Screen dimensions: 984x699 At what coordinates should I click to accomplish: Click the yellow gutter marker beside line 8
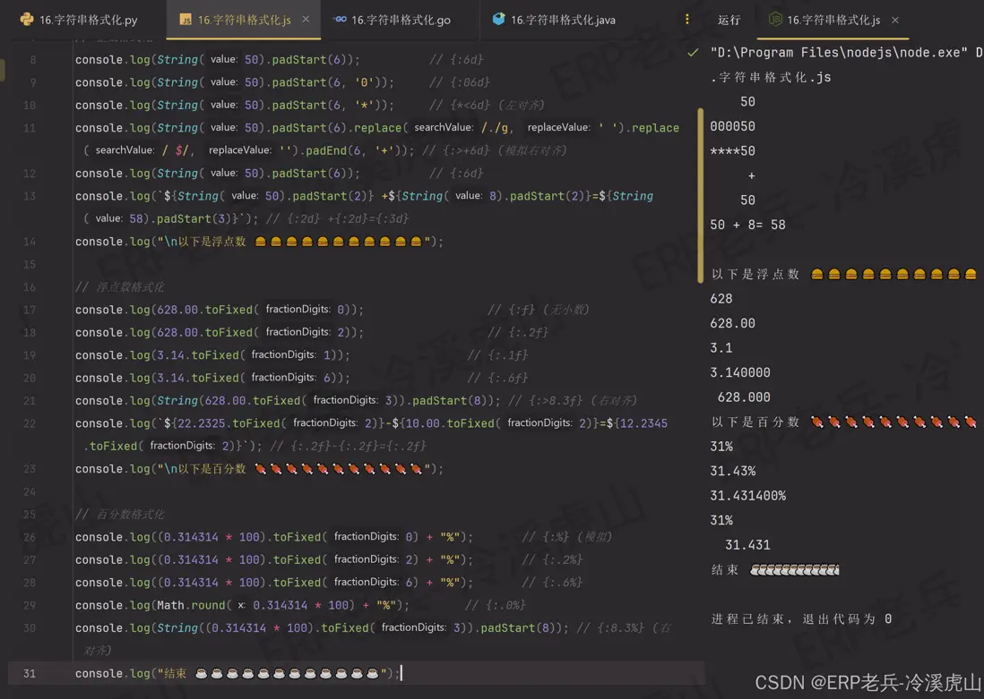[x=4, y=67]
